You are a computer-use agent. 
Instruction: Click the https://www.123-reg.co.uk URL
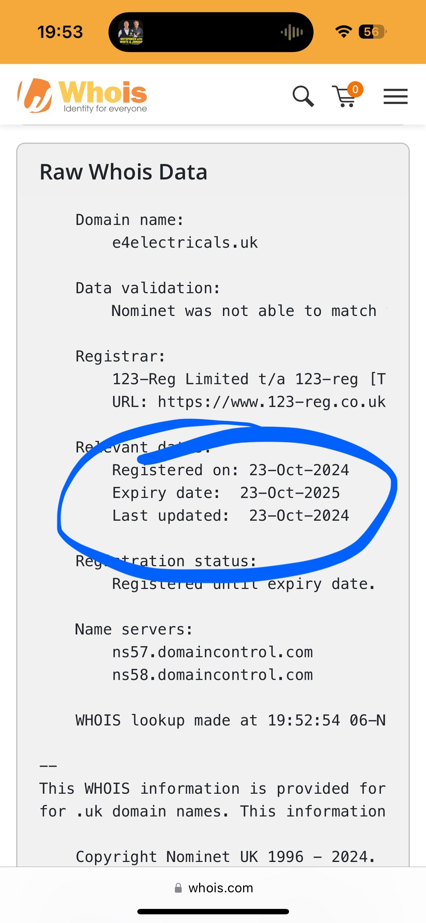click(271, 402)
